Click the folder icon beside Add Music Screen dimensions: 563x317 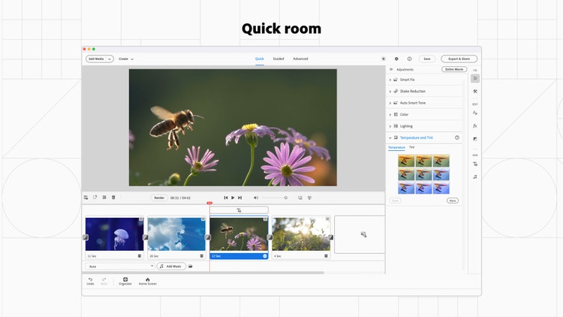point(191,267)
